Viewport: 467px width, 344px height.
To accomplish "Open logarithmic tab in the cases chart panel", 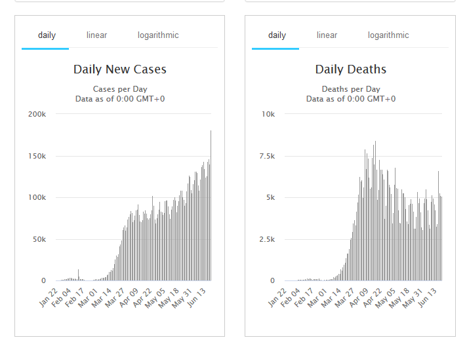I will click(158, 35).
